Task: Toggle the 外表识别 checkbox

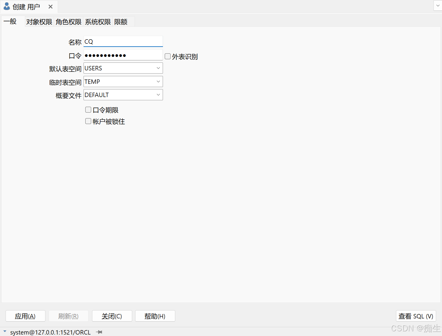Action: click(168, 56)
